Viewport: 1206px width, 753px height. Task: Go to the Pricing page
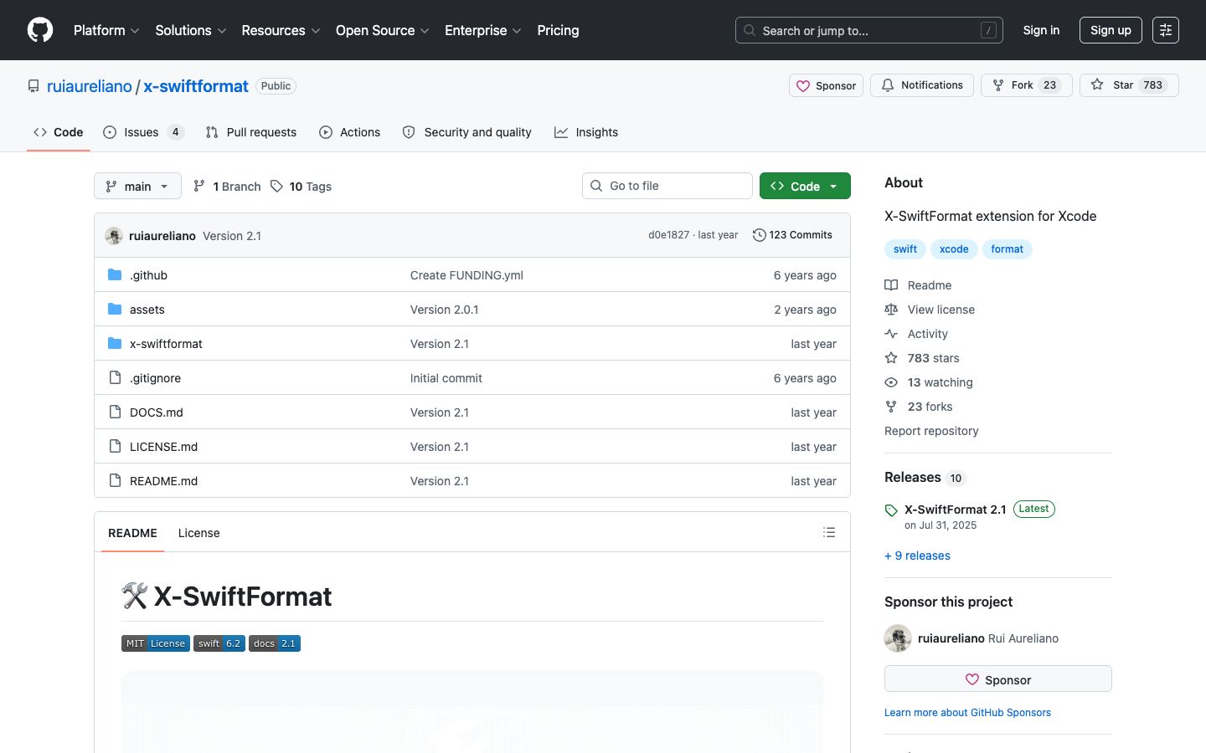pyautogui.click(x=558, y=30)
